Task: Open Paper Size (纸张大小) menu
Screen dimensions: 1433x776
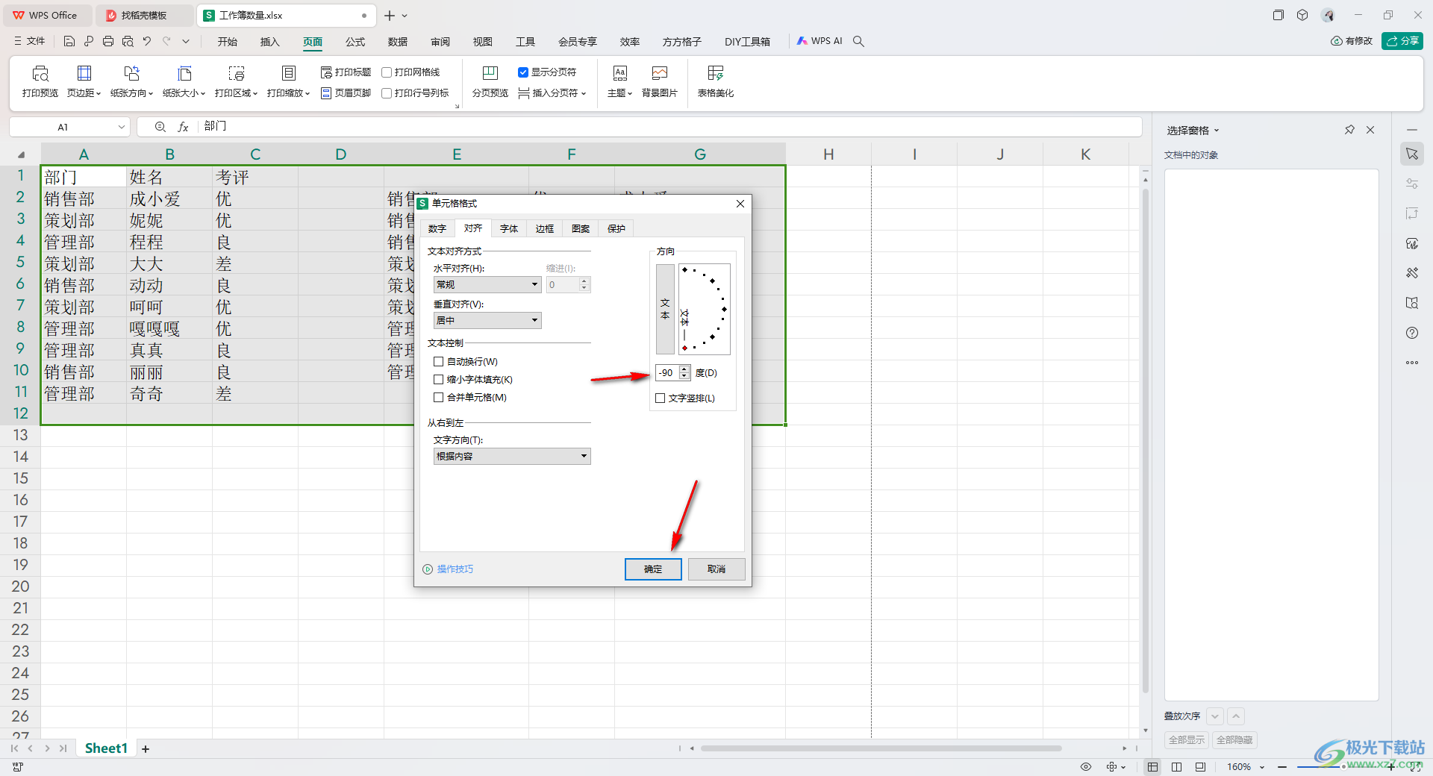Action: coord(184,81)
